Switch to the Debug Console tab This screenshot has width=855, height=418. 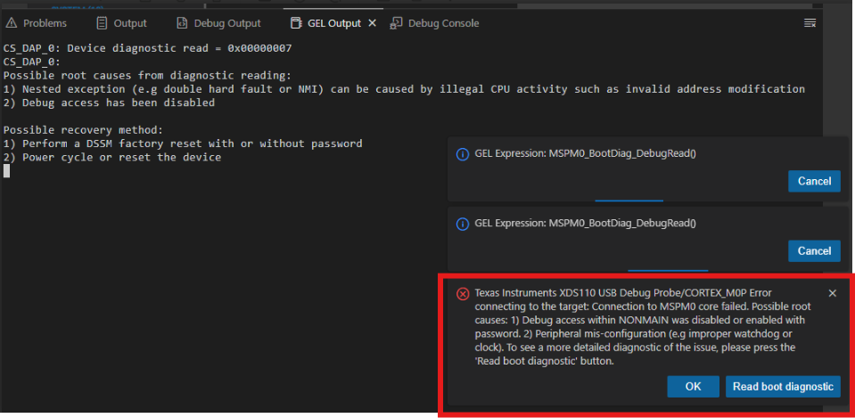pos(434,23)
